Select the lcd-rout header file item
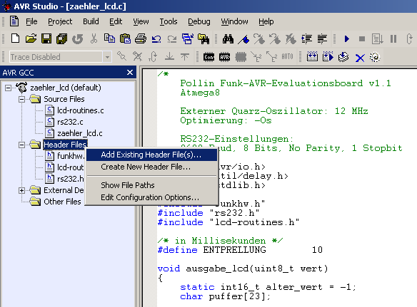Image resolution: width=417 pixels, height=307 pixels. click(x=70, y=167)
